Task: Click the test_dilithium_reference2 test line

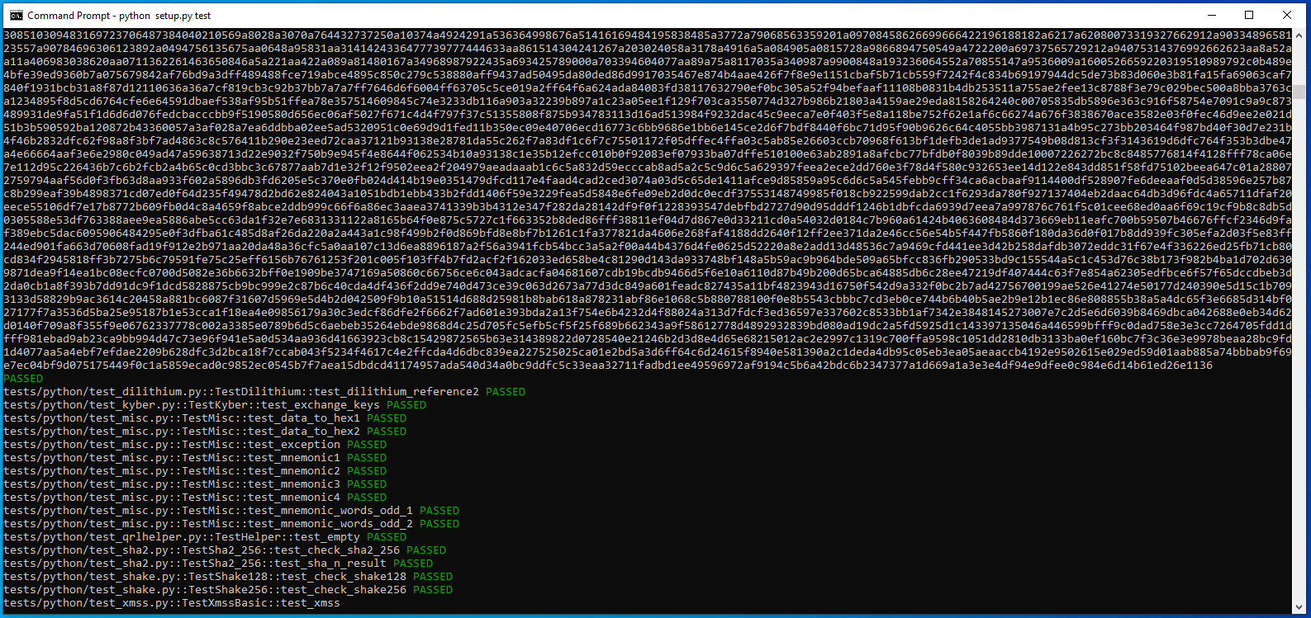Action: tap(264, 392)
